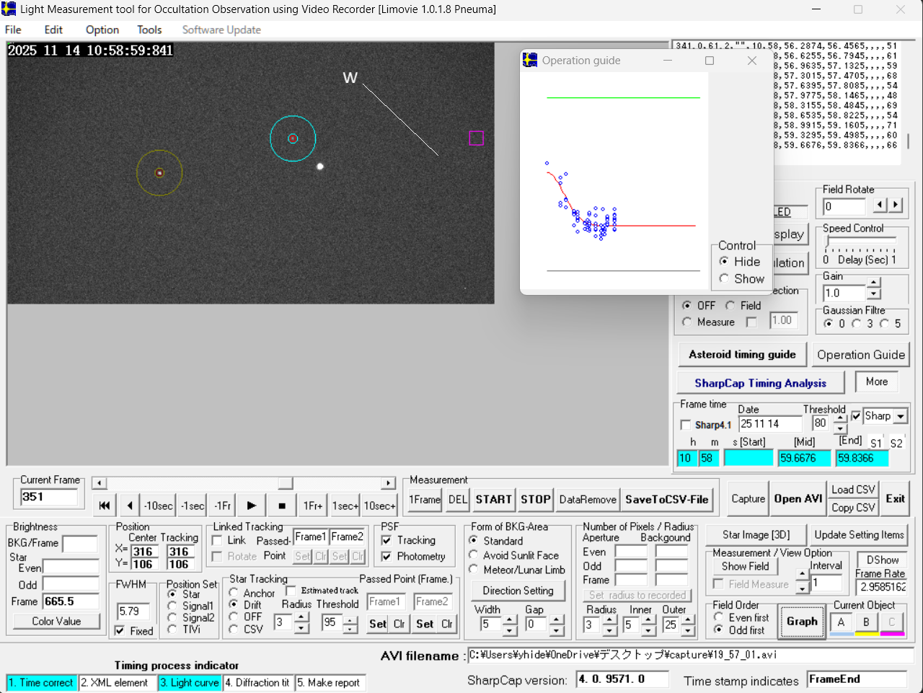The image size is (923, 693).
Task: Toggle the PSF Photometry checkbox
Action: (x=387, y=557)
